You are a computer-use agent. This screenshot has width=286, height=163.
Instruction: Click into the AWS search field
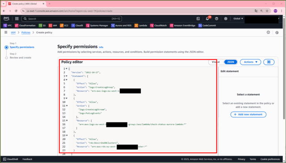click(71, 19)
